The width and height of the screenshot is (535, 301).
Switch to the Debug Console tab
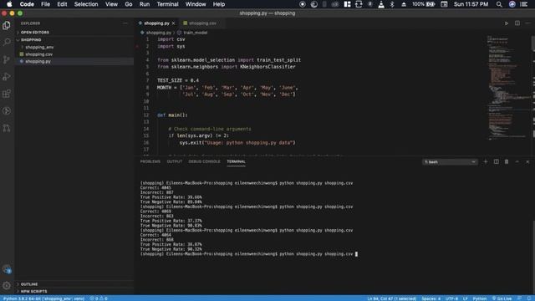204,161
